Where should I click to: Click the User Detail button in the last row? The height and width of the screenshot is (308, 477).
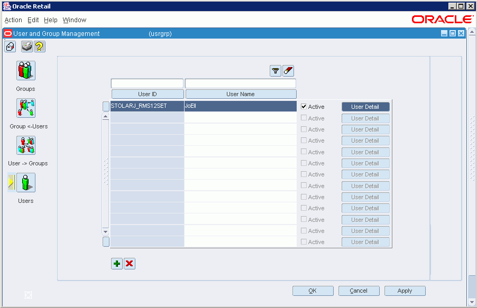point(365,242)
